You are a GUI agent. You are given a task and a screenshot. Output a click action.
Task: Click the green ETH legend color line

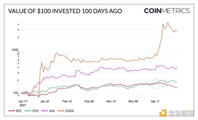pyautogui.click(x=28, y=111)
